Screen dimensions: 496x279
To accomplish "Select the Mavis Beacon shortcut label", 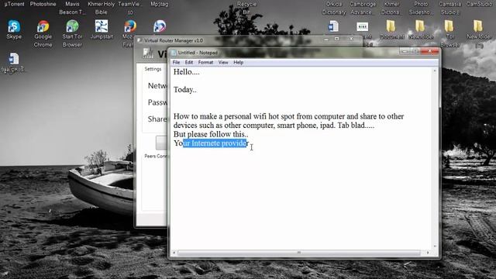I will [x=72, y=8].
